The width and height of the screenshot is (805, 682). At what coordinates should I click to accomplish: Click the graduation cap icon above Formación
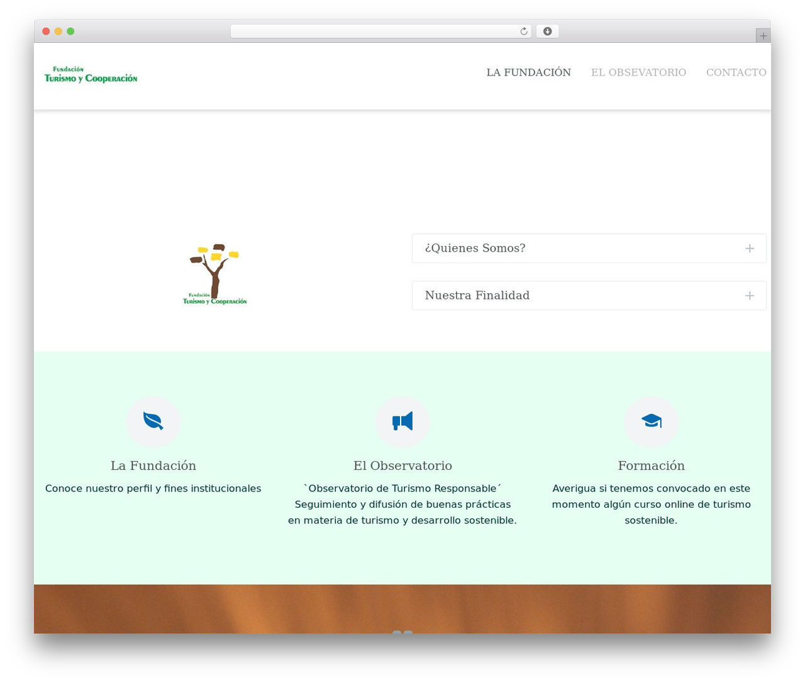click(x=651, y=421)
